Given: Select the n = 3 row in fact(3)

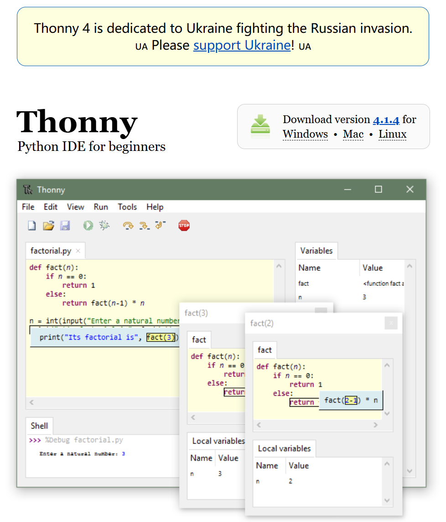Looking at the screenshot, I should pyautogui.click(x=217, y=473).
